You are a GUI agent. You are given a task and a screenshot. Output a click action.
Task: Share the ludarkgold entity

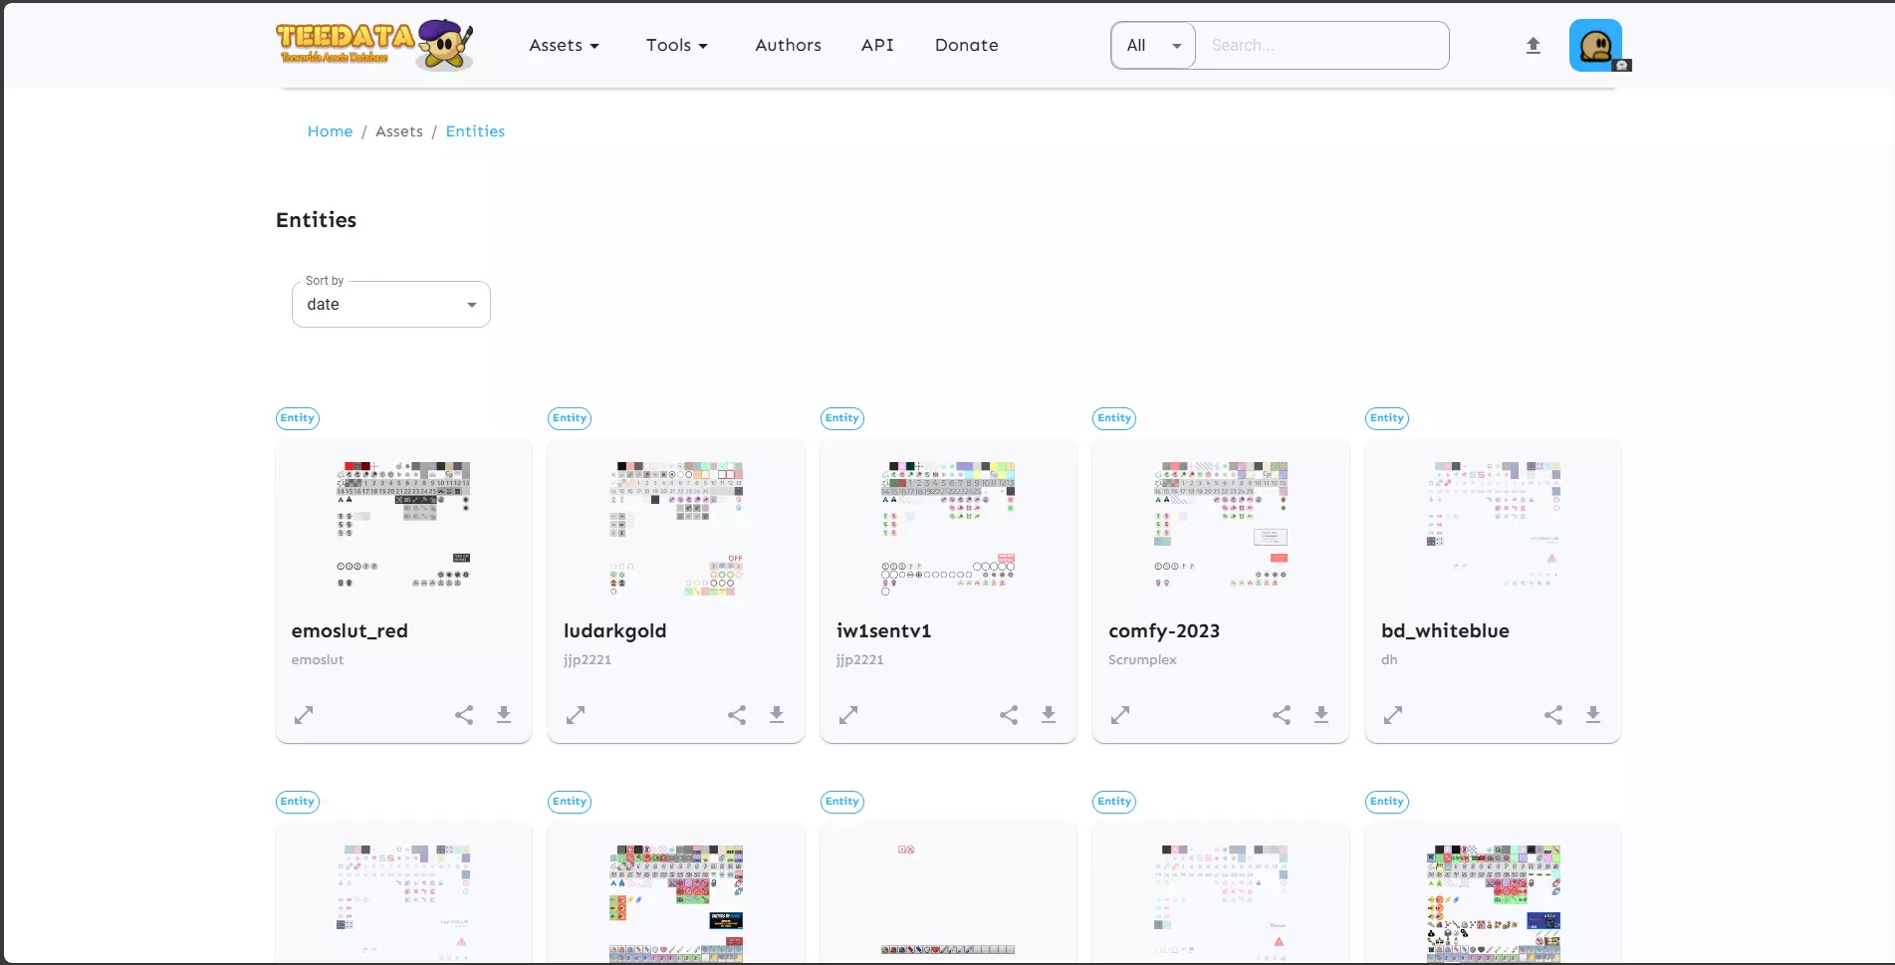pos(737,715)
